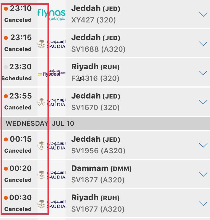Expand details for flight XY427
This screenshot has width=210, height=220.
coord(203,15)
